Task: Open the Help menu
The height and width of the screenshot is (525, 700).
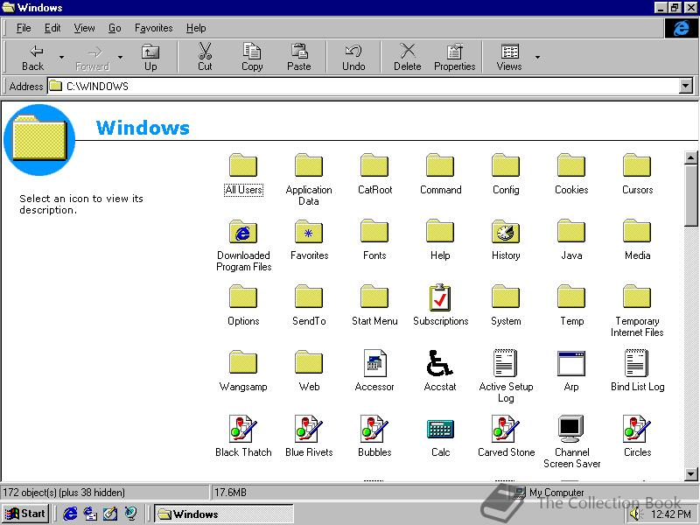Action: point(196,28)
